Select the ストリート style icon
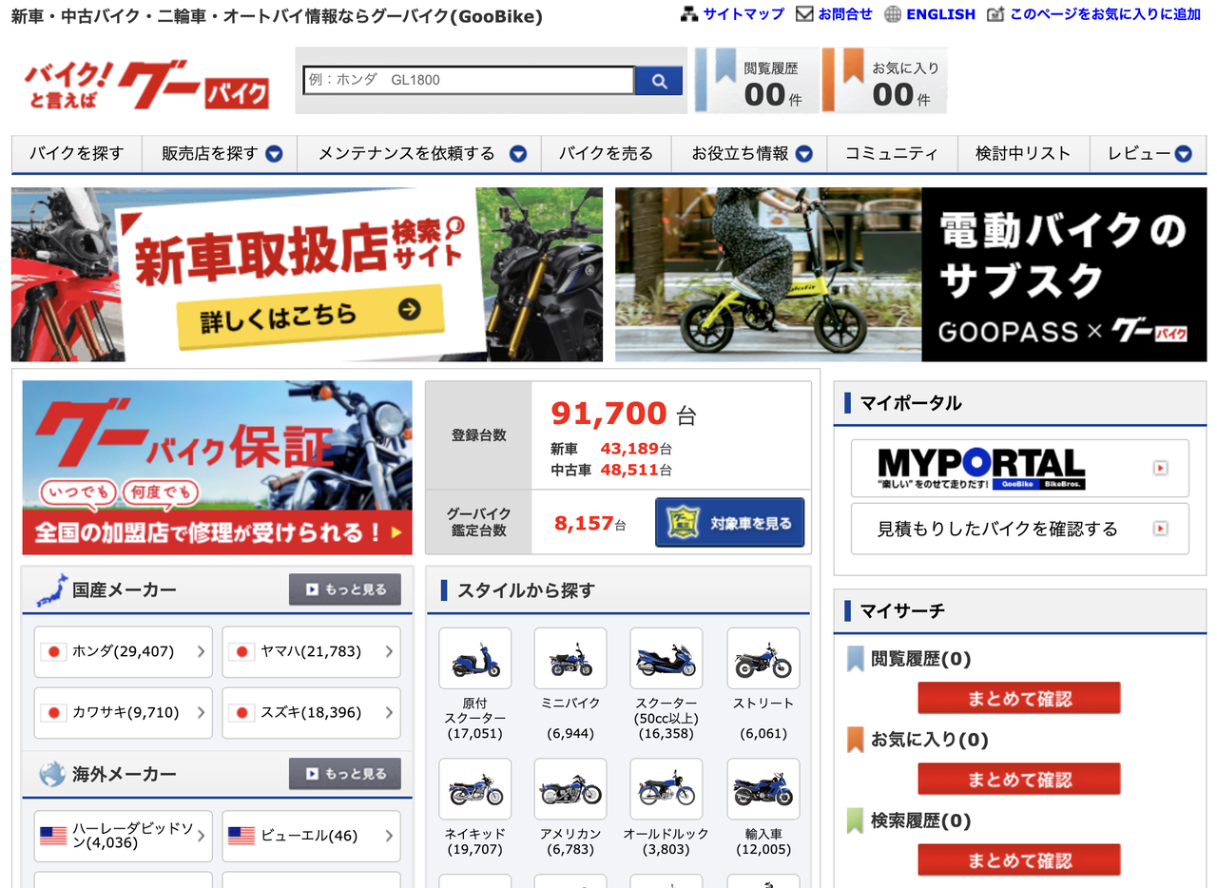This screenshot has width=1217, height=888. tap(763, 658)
